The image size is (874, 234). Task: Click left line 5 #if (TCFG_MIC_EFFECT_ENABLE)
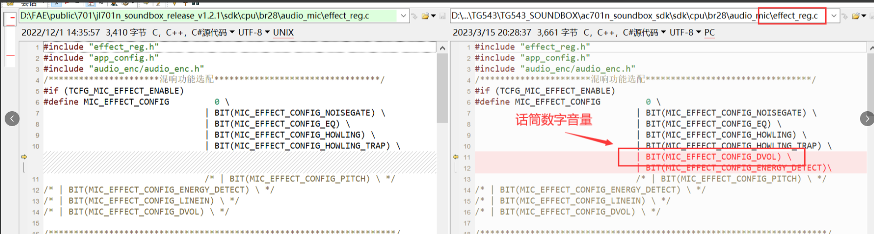(x=114, y=91)
